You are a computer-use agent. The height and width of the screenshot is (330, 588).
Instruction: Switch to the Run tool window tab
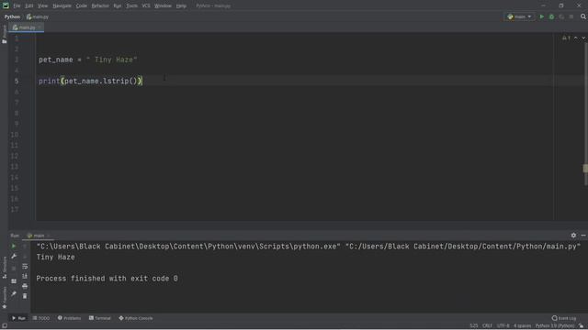(x=18, y=318)
